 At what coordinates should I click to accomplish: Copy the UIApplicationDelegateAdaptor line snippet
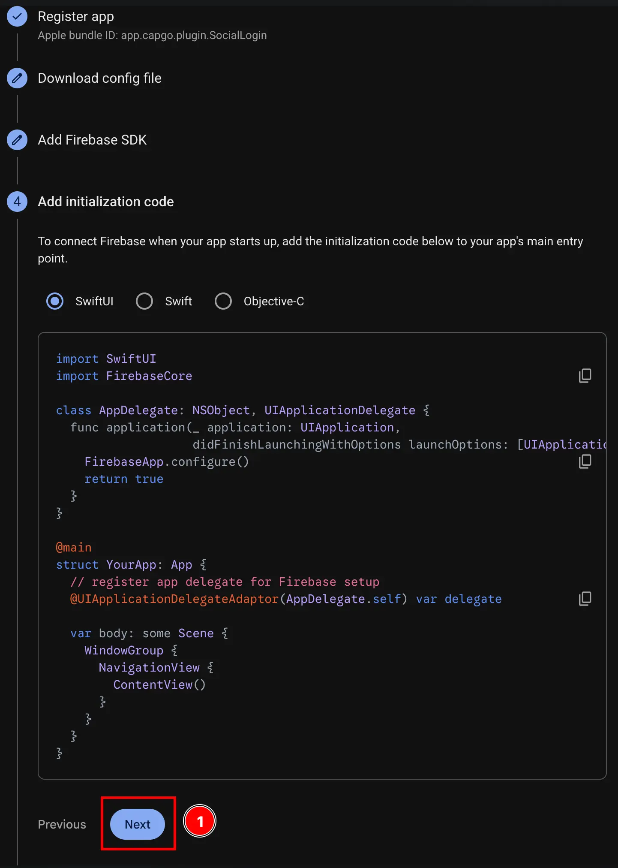coord(585,599)
